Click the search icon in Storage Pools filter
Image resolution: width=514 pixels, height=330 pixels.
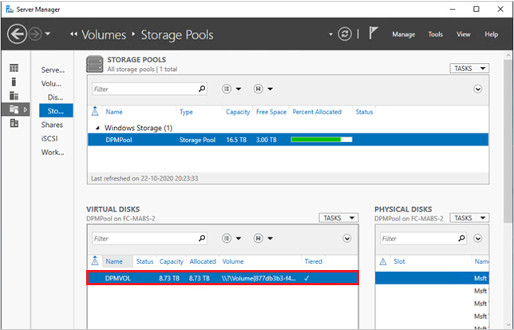coord(202,89)
